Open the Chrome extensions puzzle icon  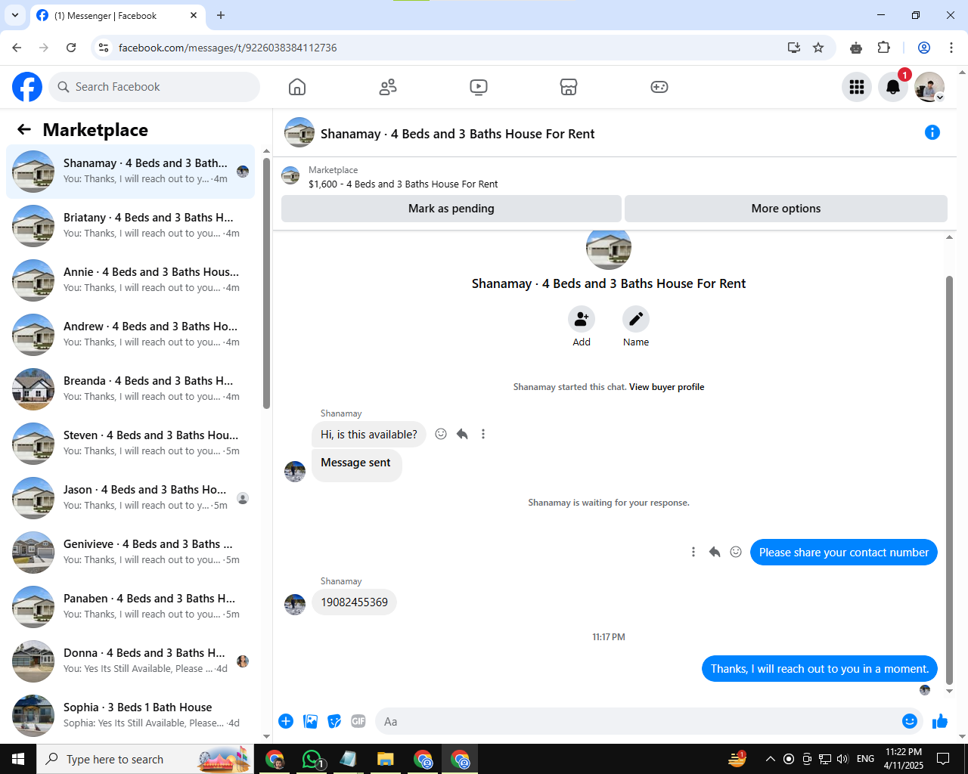point(883,48)
